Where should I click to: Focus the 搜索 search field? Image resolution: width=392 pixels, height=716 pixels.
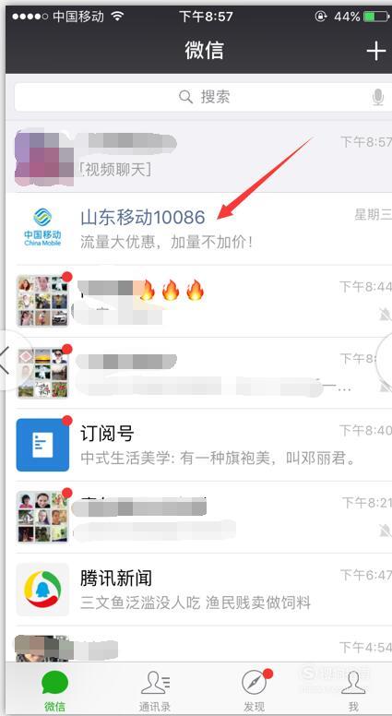[x=199, y=97]
